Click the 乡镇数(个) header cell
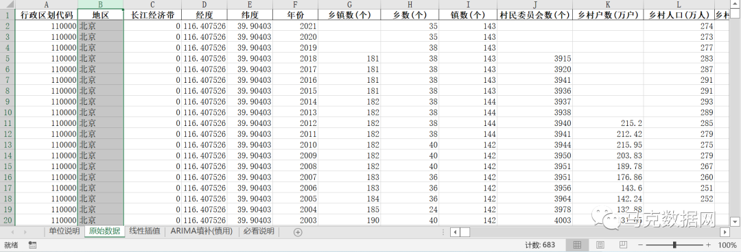The height and width of the screenshot is (252, 741). click(x=349, y=14)
